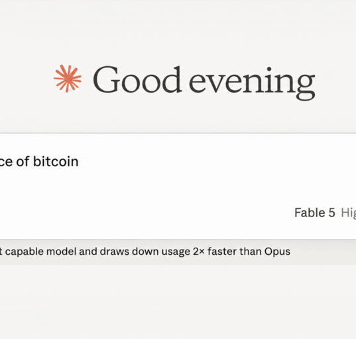
Task: Click blank background below the usage notice
Action: pyautogui.click(x=178, y=301)
